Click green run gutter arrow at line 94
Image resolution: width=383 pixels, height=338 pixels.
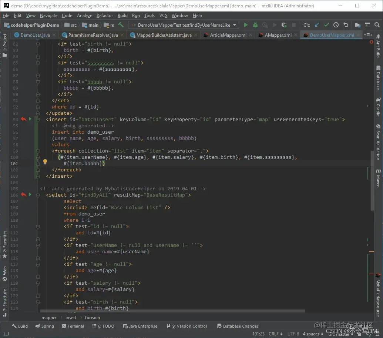30,119
